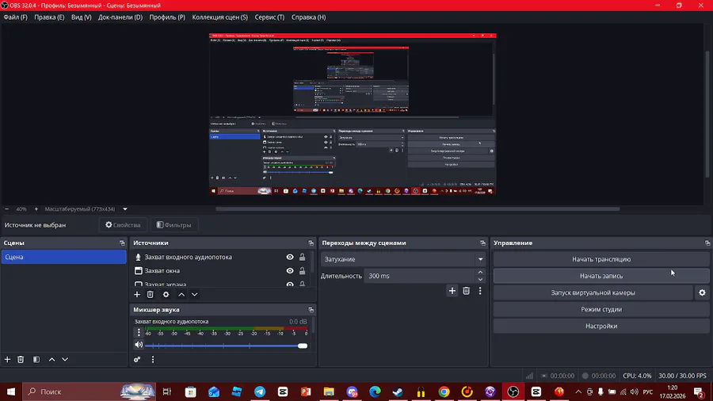Click the preview canvas thumbnail
The width and height of the screenshot is (713, 401).
[353, 114]
